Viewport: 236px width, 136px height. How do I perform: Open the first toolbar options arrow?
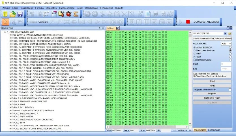[x=25, y=17]
